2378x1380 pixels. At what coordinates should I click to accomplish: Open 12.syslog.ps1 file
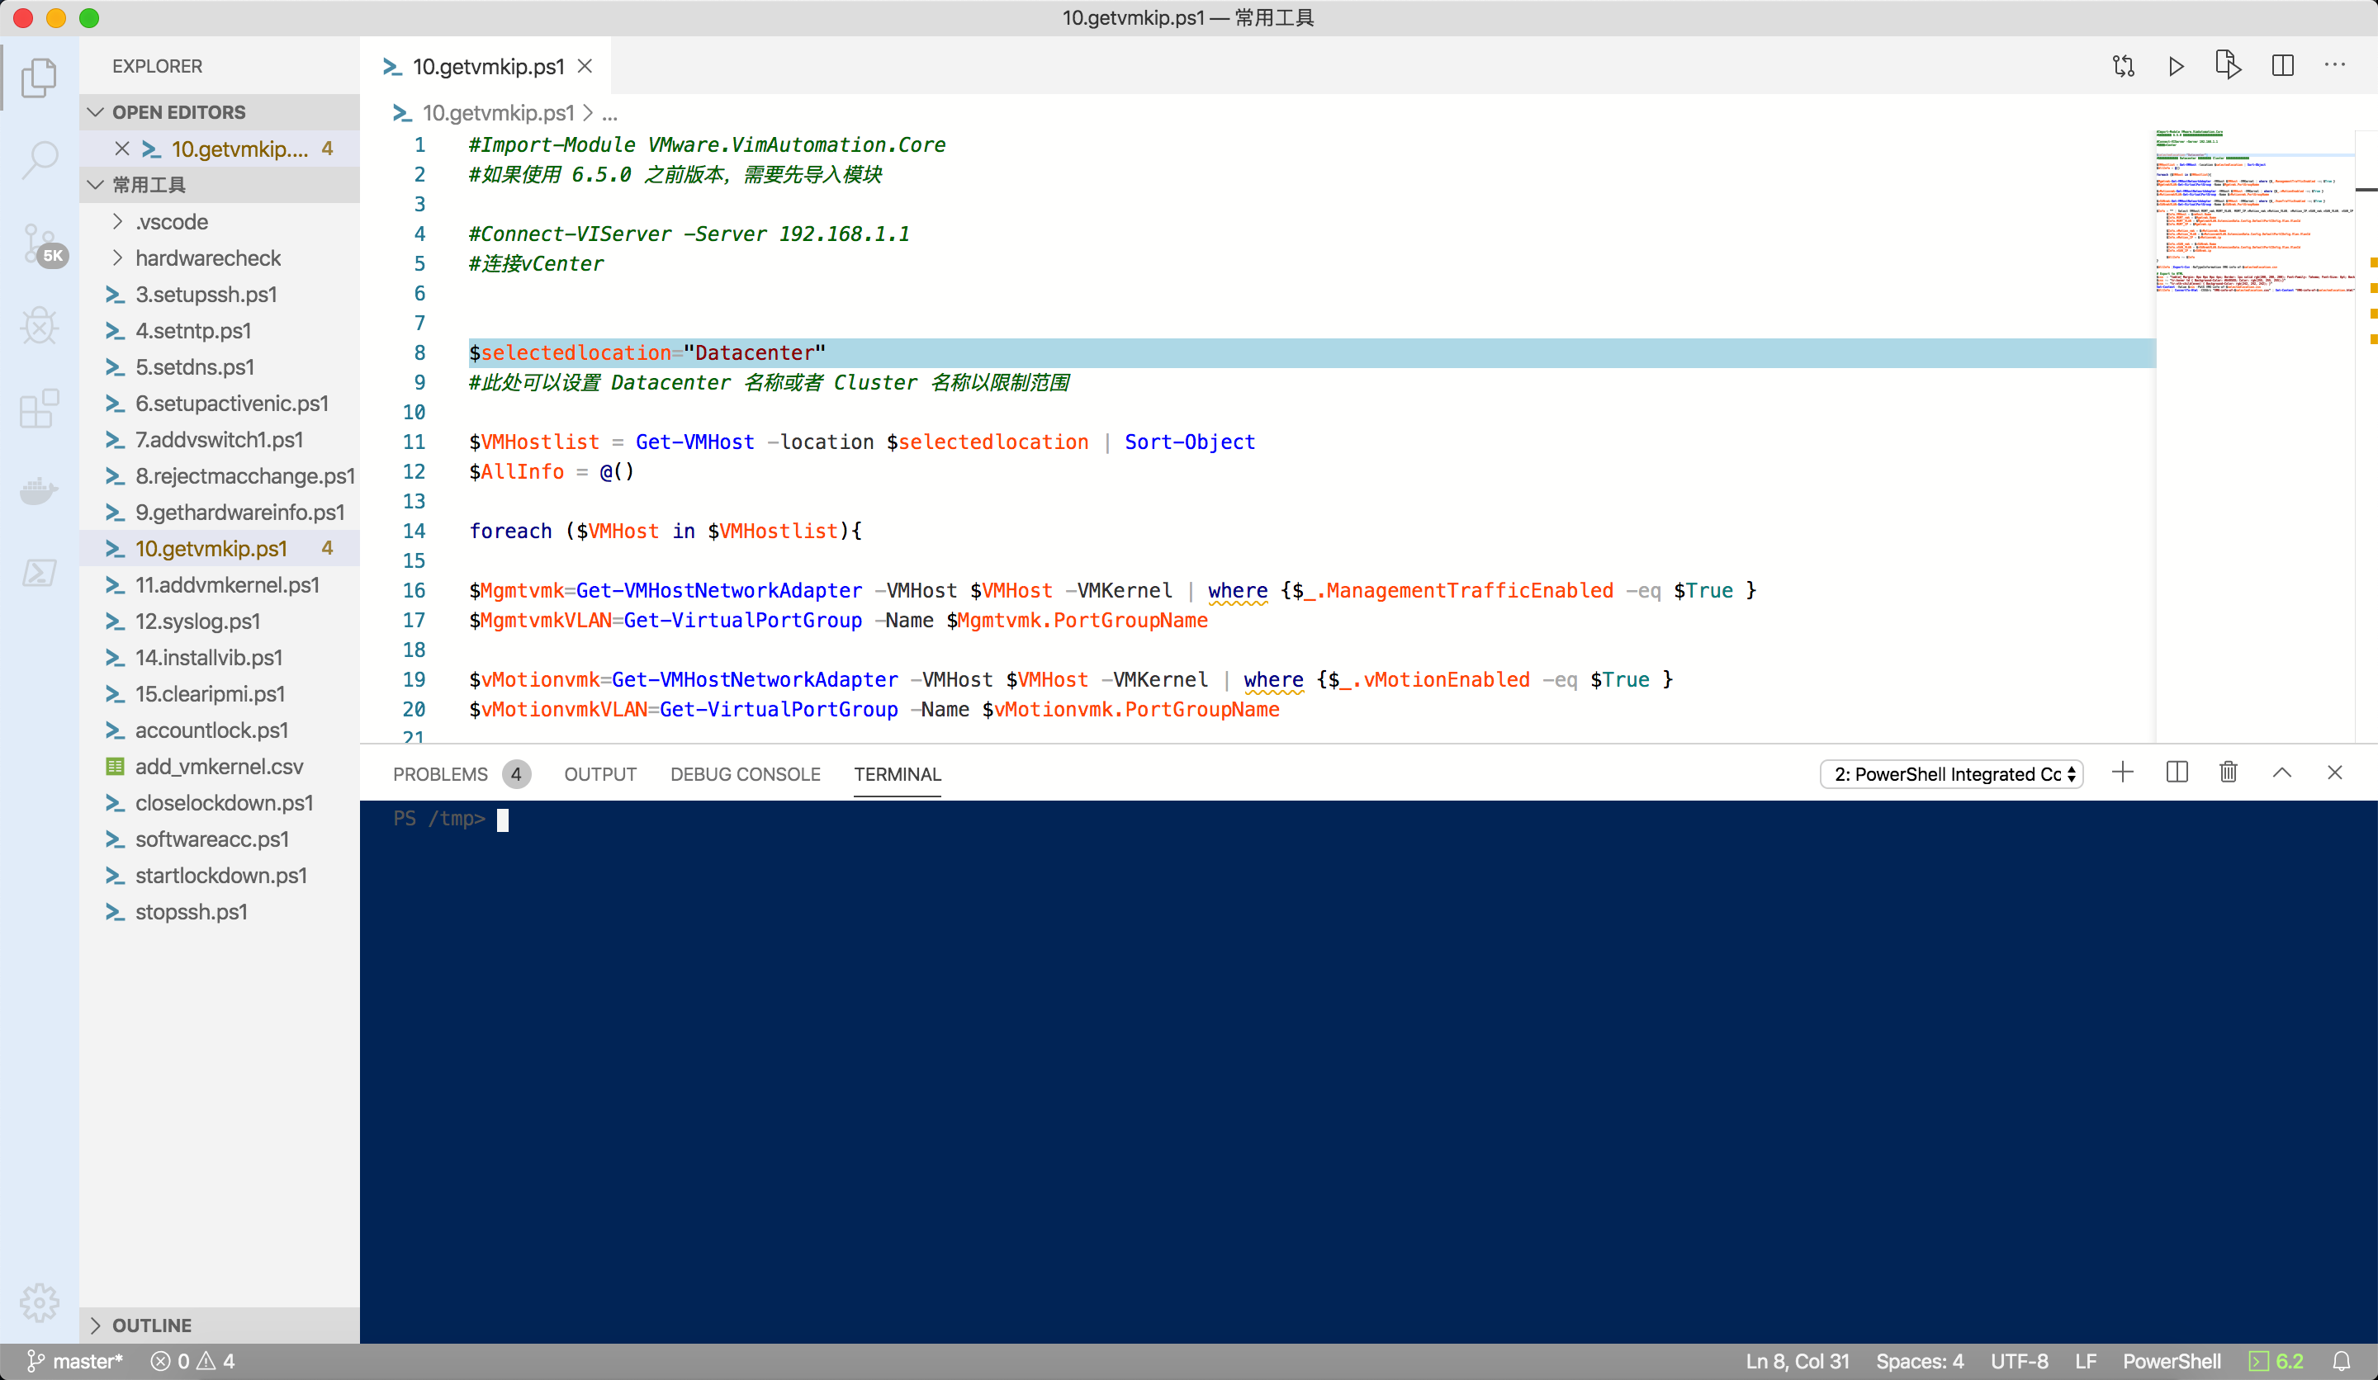(x=219, y=621)
